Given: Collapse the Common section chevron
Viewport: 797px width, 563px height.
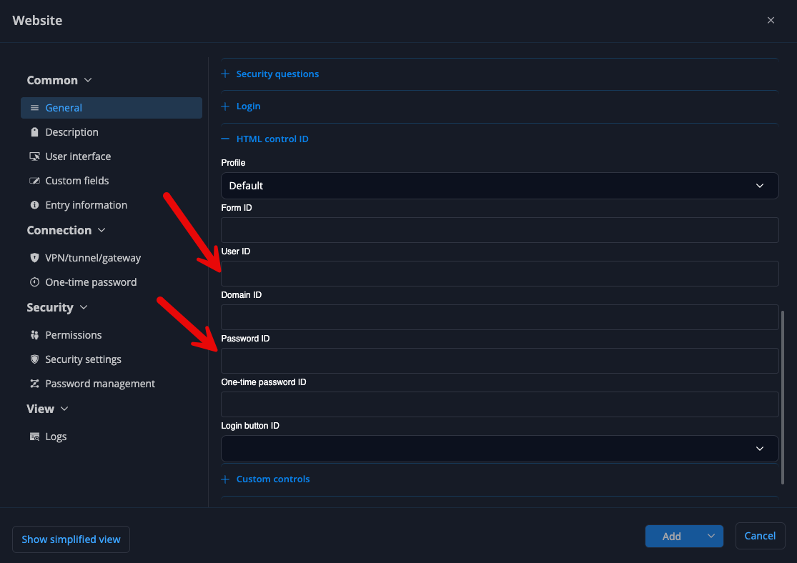Looking at the screenshot, I should 88,80.
